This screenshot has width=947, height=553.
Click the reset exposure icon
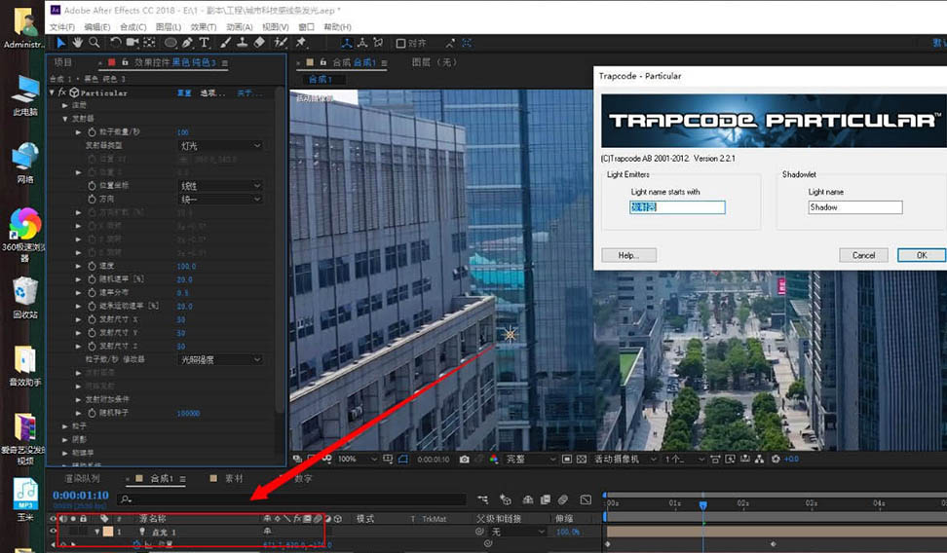point(776,460)
